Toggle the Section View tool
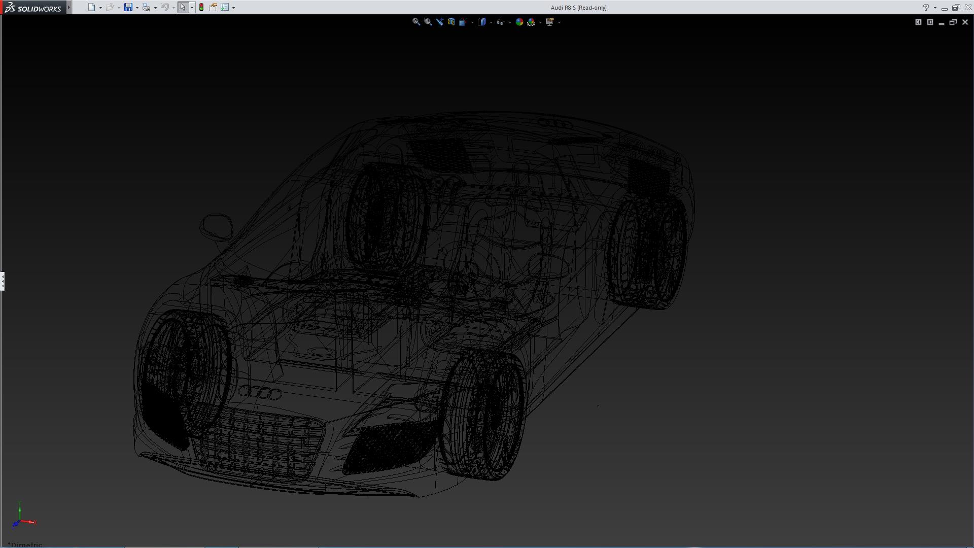974x548 pixels. pos(451,22)
